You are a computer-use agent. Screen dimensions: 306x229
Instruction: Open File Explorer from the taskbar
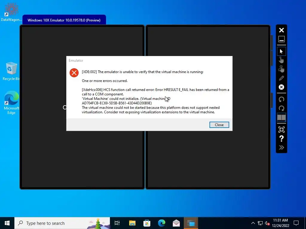click(132, 223)
